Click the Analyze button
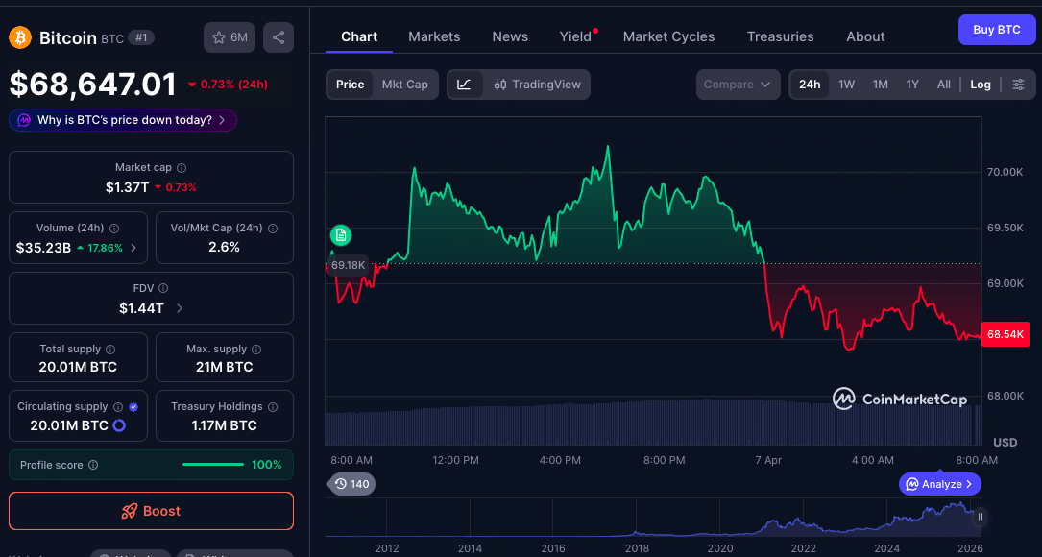1042x557 pixels. [940, 484]
